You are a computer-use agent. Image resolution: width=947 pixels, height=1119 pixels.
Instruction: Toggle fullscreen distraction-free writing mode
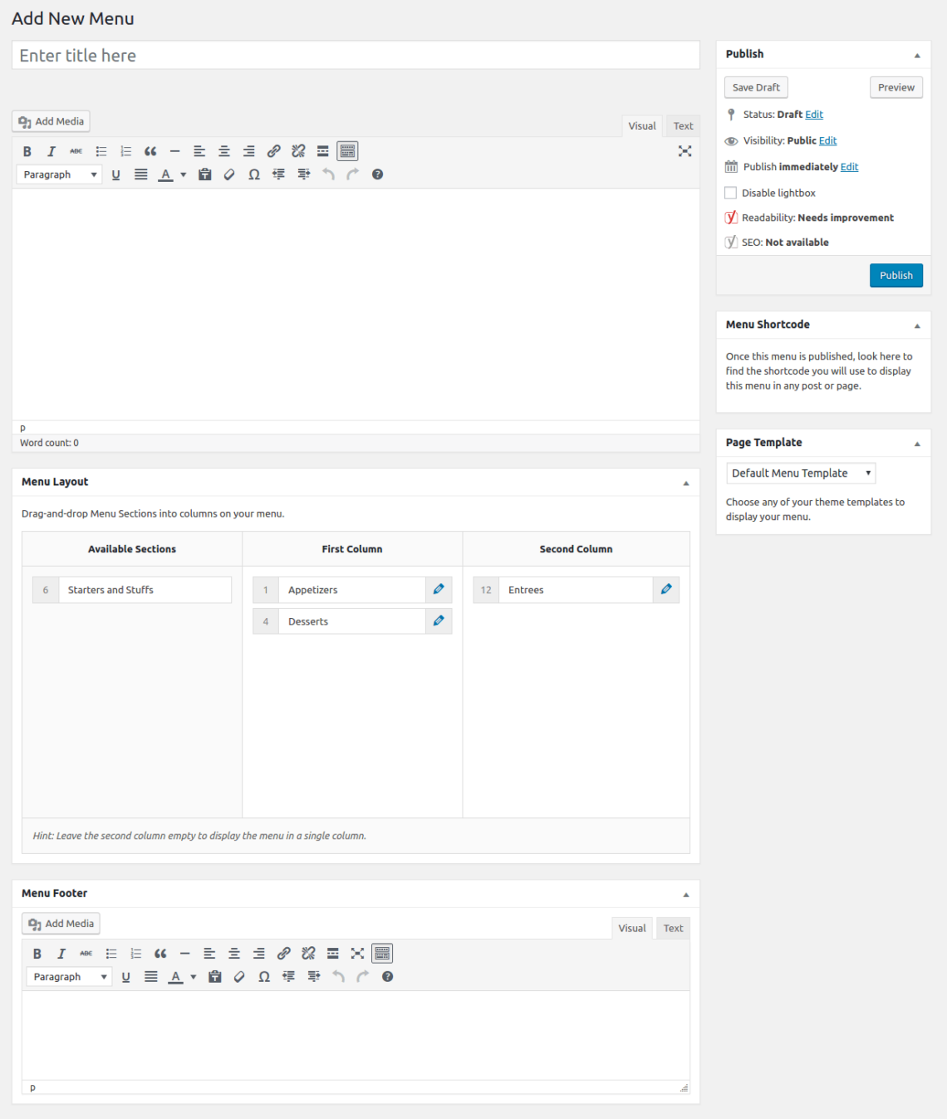tap(684, 151)
